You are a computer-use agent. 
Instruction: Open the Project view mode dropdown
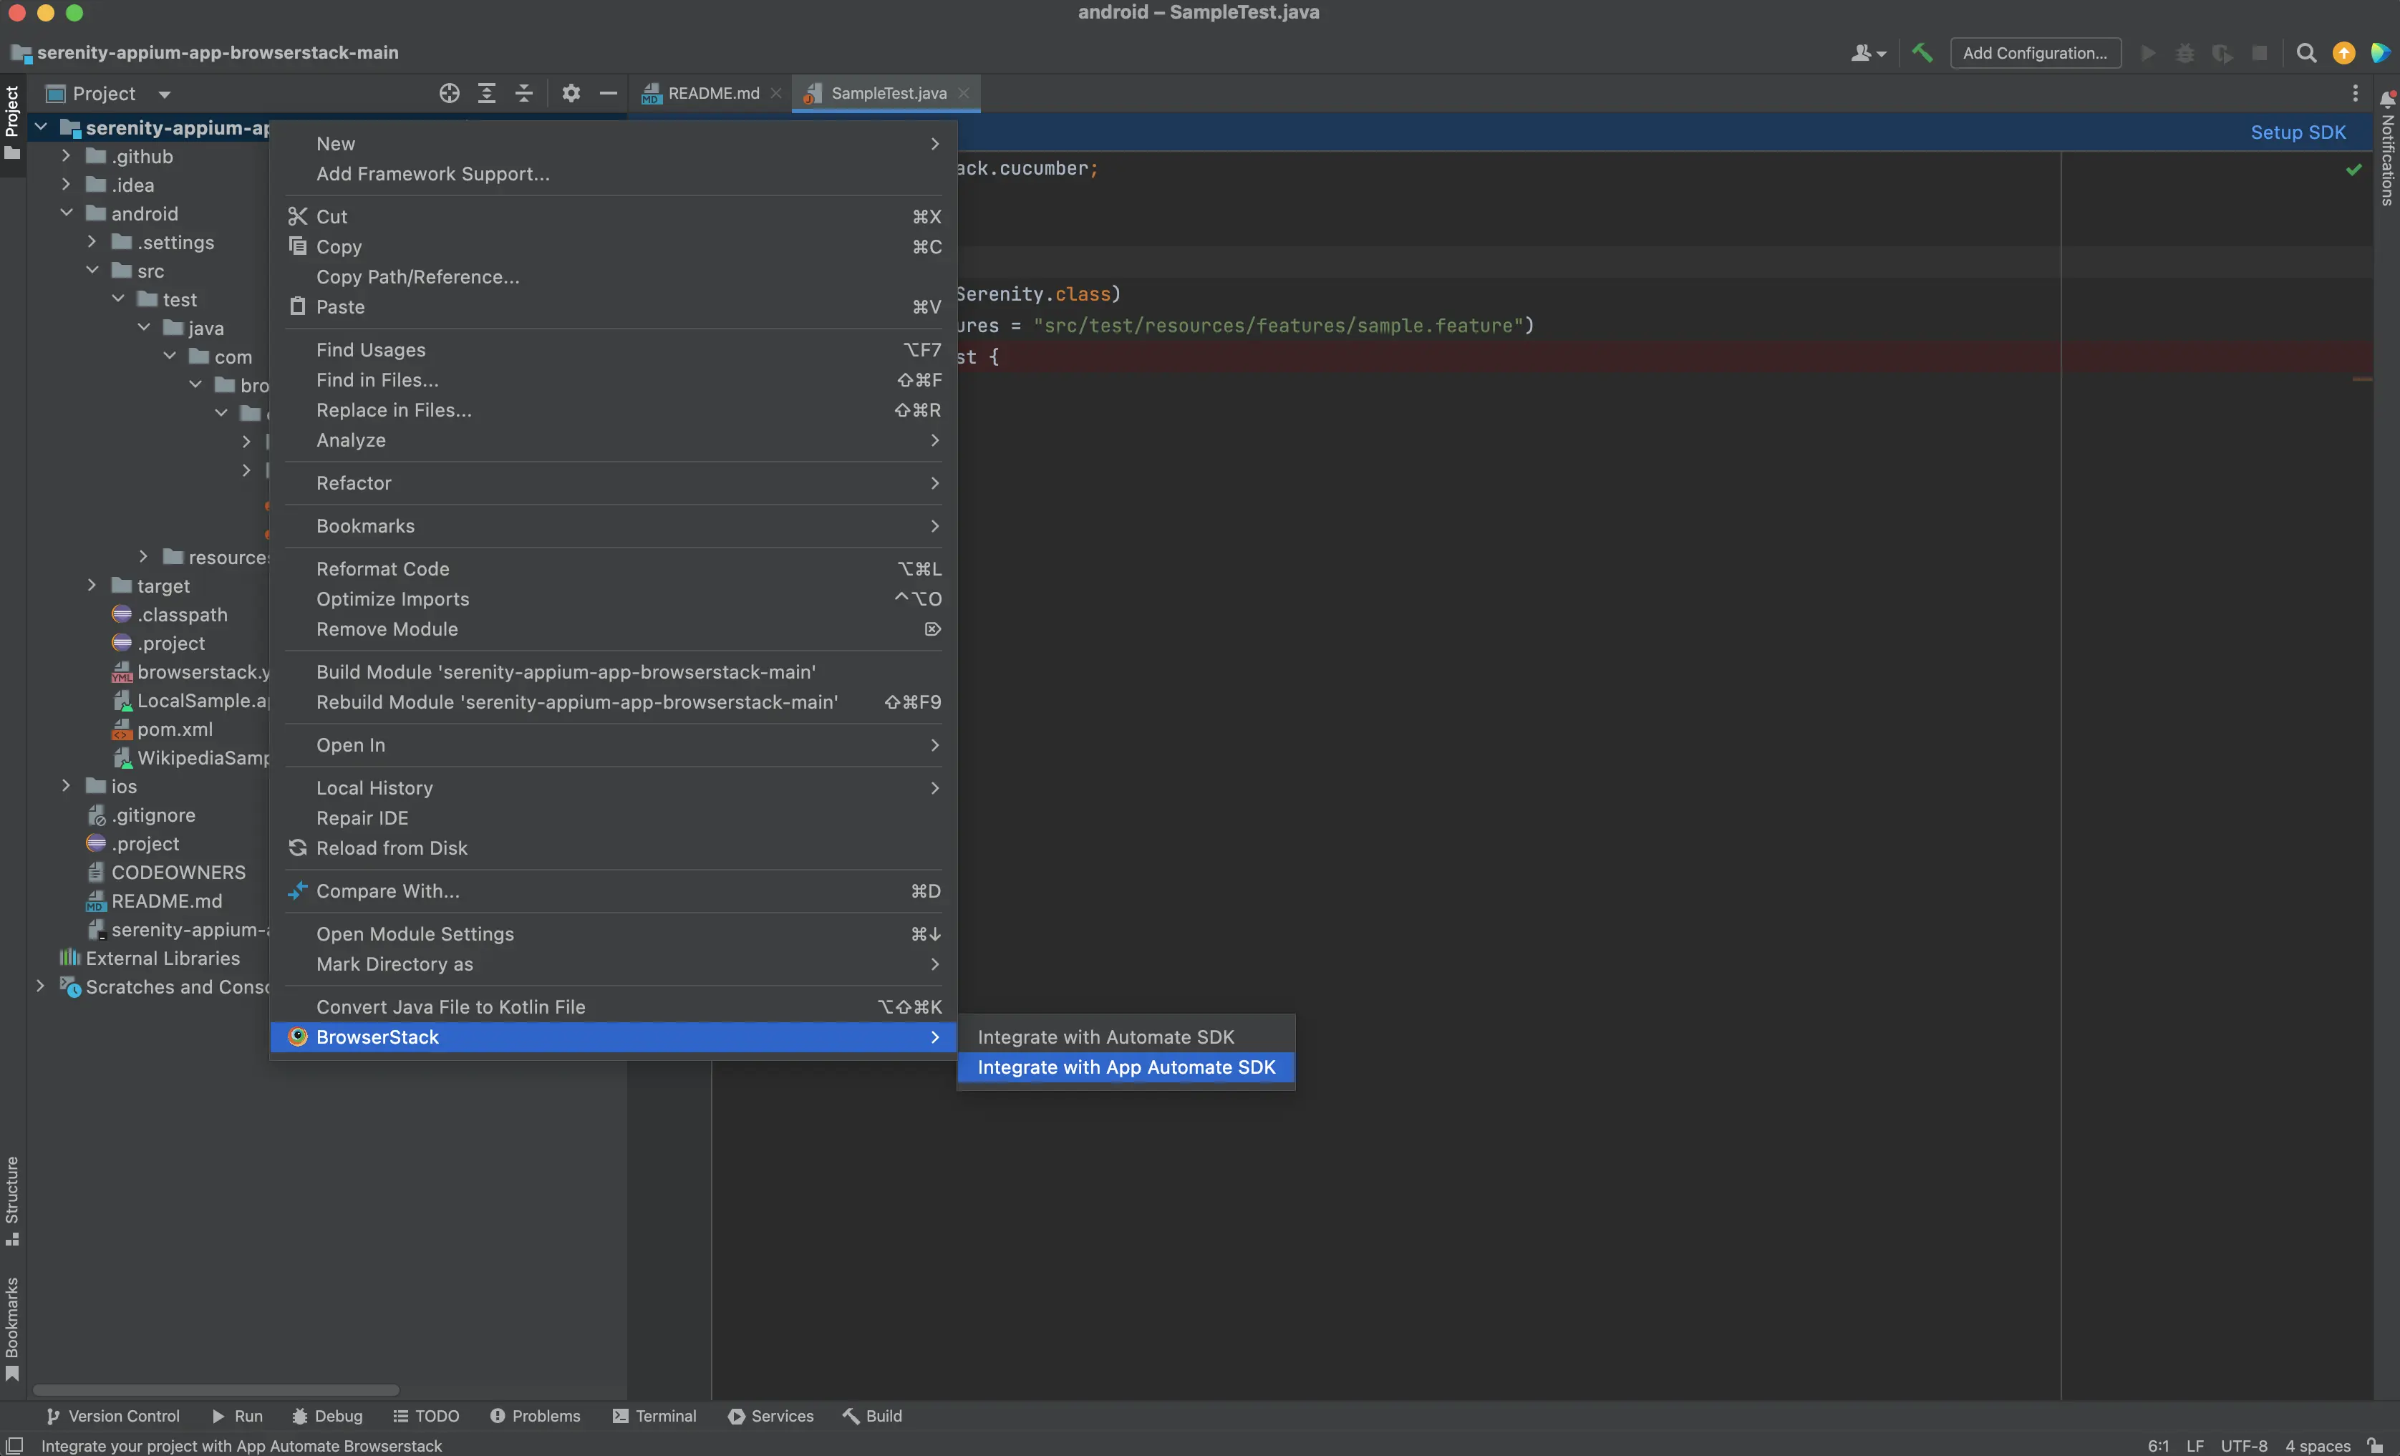[x=165, y=94]
